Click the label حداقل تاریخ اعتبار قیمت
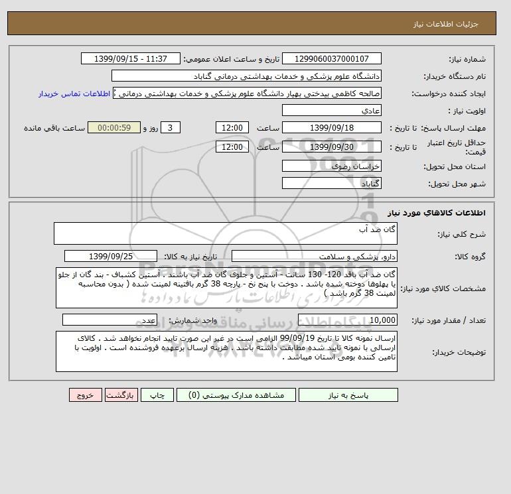Viewport: 511px width, 494px height. (x=457, y=147)
